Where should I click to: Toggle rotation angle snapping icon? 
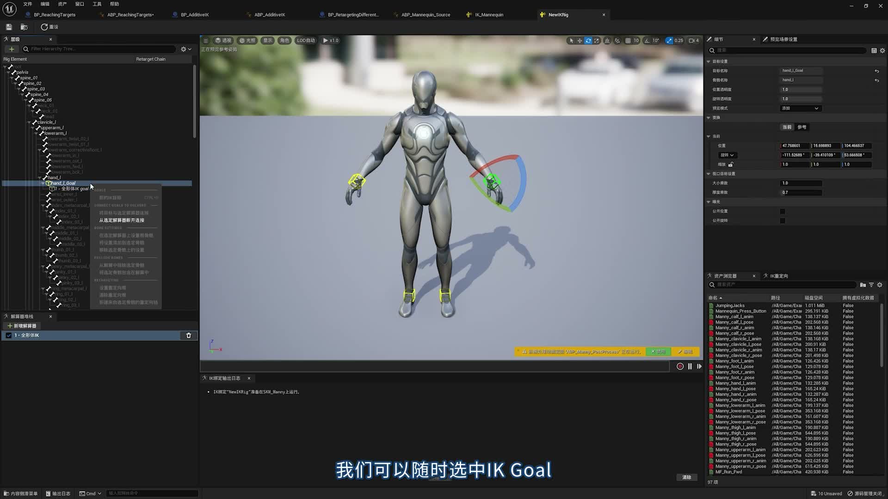pos(647,41)
